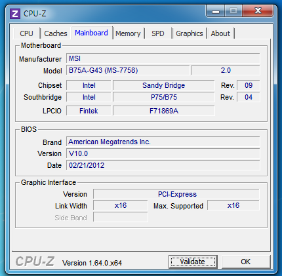The width and height of the screenshot is (282, 276).
Task: Click the Max. Supported x16 value
Action: (233, 205)
